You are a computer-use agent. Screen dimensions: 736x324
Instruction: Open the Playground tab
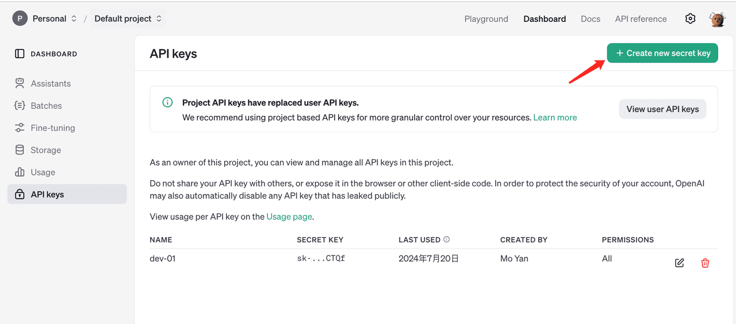pos(486,19)
